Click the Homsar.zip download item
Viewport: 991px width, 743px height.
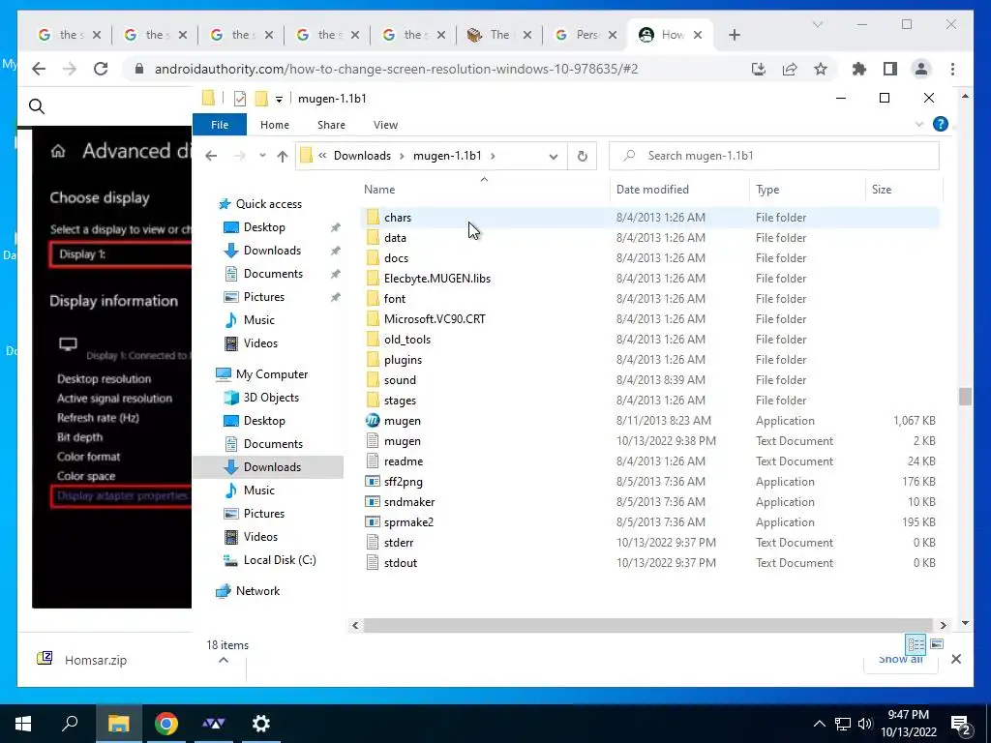click(96, 660)
